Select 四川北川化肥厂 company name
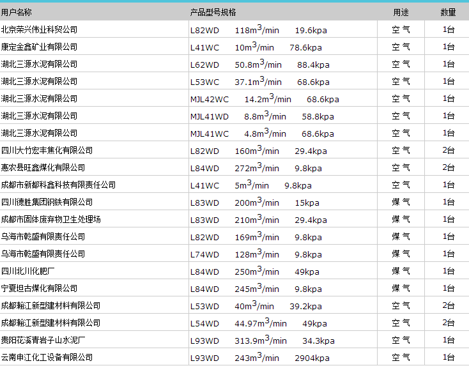The image size is (469, 368). point(28,271)
